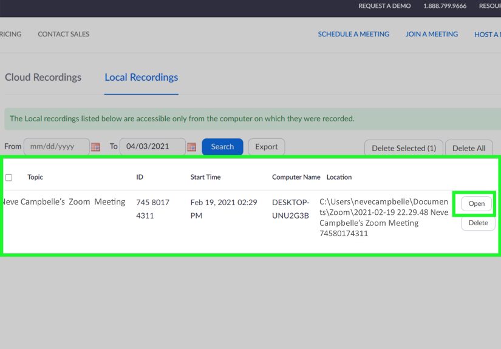Open the Contact Sales link
The width and height of the screenshot is (501, 349).
pos(64,34)
